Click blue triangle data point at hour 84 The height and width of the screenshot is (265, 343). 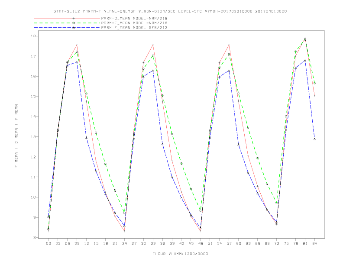tap(314, 139)
